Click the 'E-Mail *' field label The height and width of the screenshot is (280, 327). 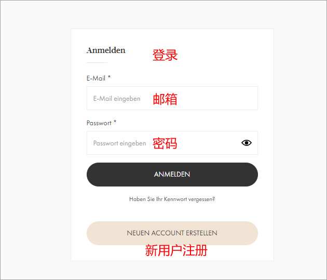tap(99, 78)
